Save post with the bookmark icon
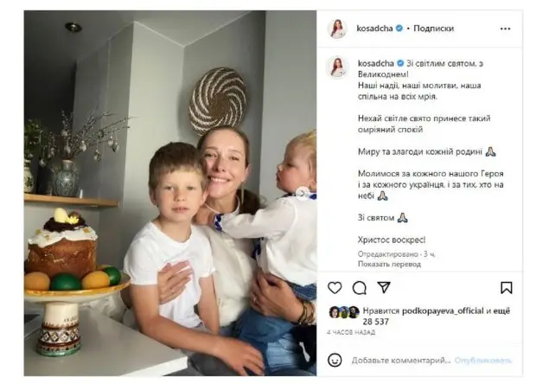Screen dimensions: 536x384 coord(507,288)
